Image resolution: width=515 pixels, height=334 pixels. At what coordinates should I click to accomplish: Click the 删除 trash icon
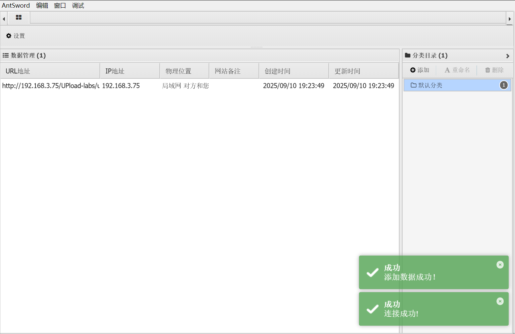(x=488, y=70)
